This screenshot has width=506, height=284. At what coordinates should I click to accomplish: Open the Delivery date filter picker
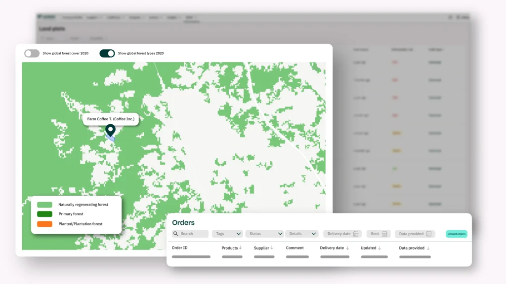point(342,234)
